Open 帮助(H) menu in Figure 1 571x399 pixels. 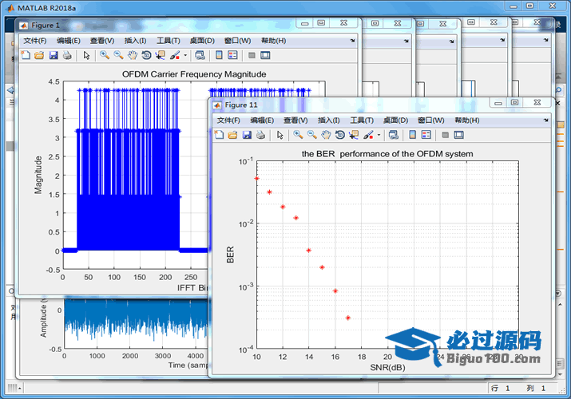[x=273, y=41]
